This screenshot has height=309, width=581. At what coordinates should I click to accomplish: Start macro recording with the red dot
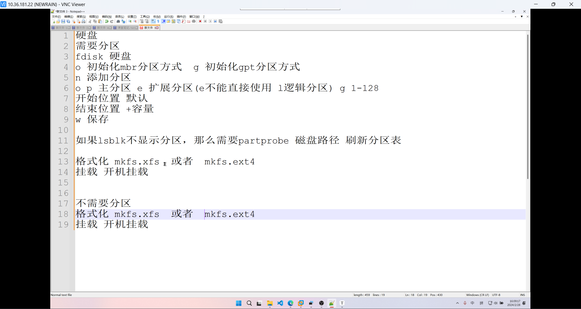point(200,21)
